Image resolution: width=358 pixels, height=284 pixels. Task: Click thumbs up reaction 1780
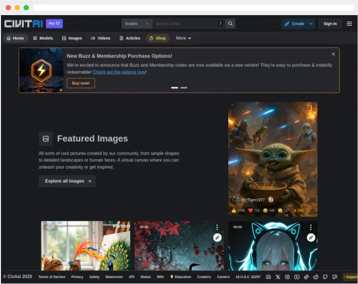point(238,210)
